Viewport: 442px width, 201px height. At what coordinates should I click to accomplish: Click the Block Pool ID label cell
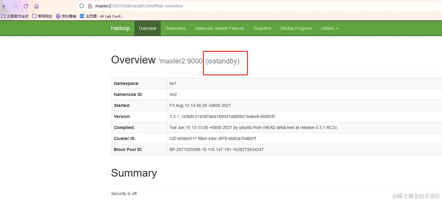(139, 149)
